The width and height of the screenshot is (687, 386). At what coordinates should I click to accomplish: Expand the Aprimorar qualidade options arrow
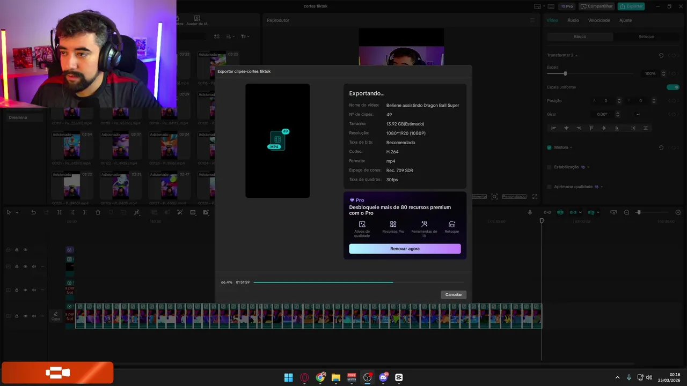pos(602,187)
